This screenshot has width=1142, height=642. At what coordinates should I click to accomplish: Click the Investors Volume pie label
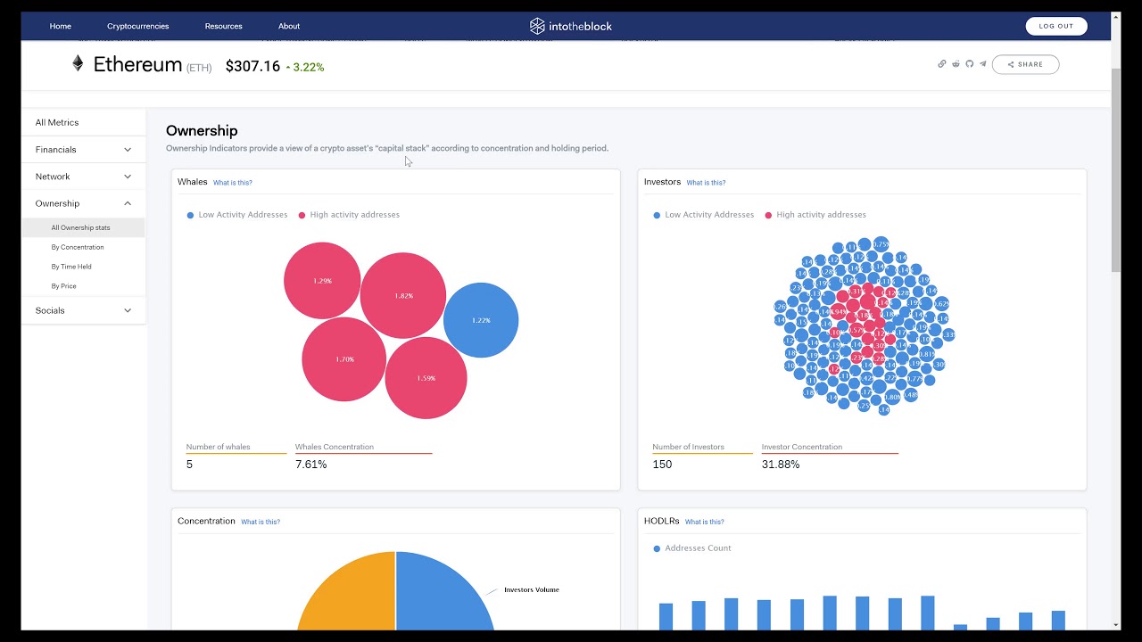pyautogui.click(x=532, y=589)
